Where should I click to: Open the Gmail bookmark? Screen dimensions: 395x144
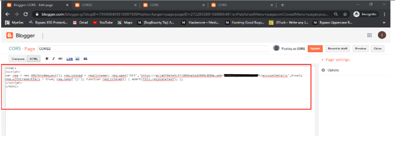click(80, 23)
